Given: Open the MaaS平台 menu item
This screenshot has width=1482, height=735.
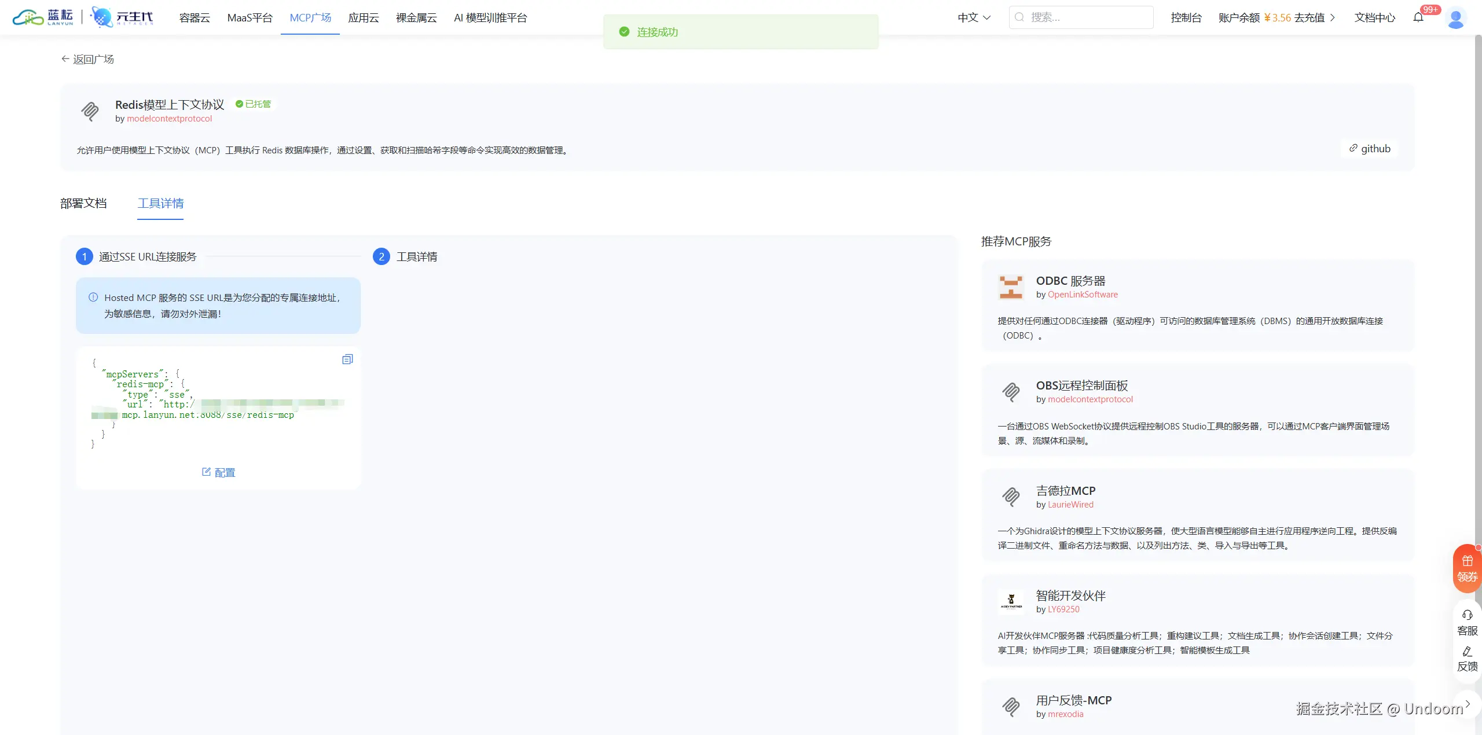Looking at the screenshot, I should [x=250, y=17].
